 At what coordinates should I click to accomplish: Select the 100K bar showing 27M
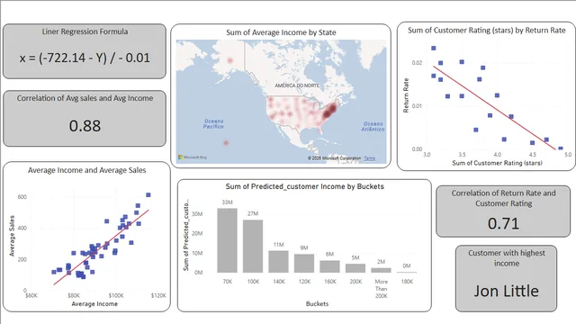(253, 246)
